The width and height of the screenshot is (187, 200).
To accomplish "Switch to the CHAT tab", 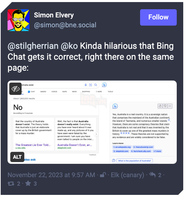I will [x=32, y=91].
